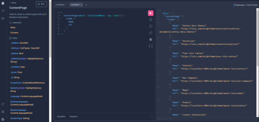Click the Prettify query sparkle icon

click(150, 20)
